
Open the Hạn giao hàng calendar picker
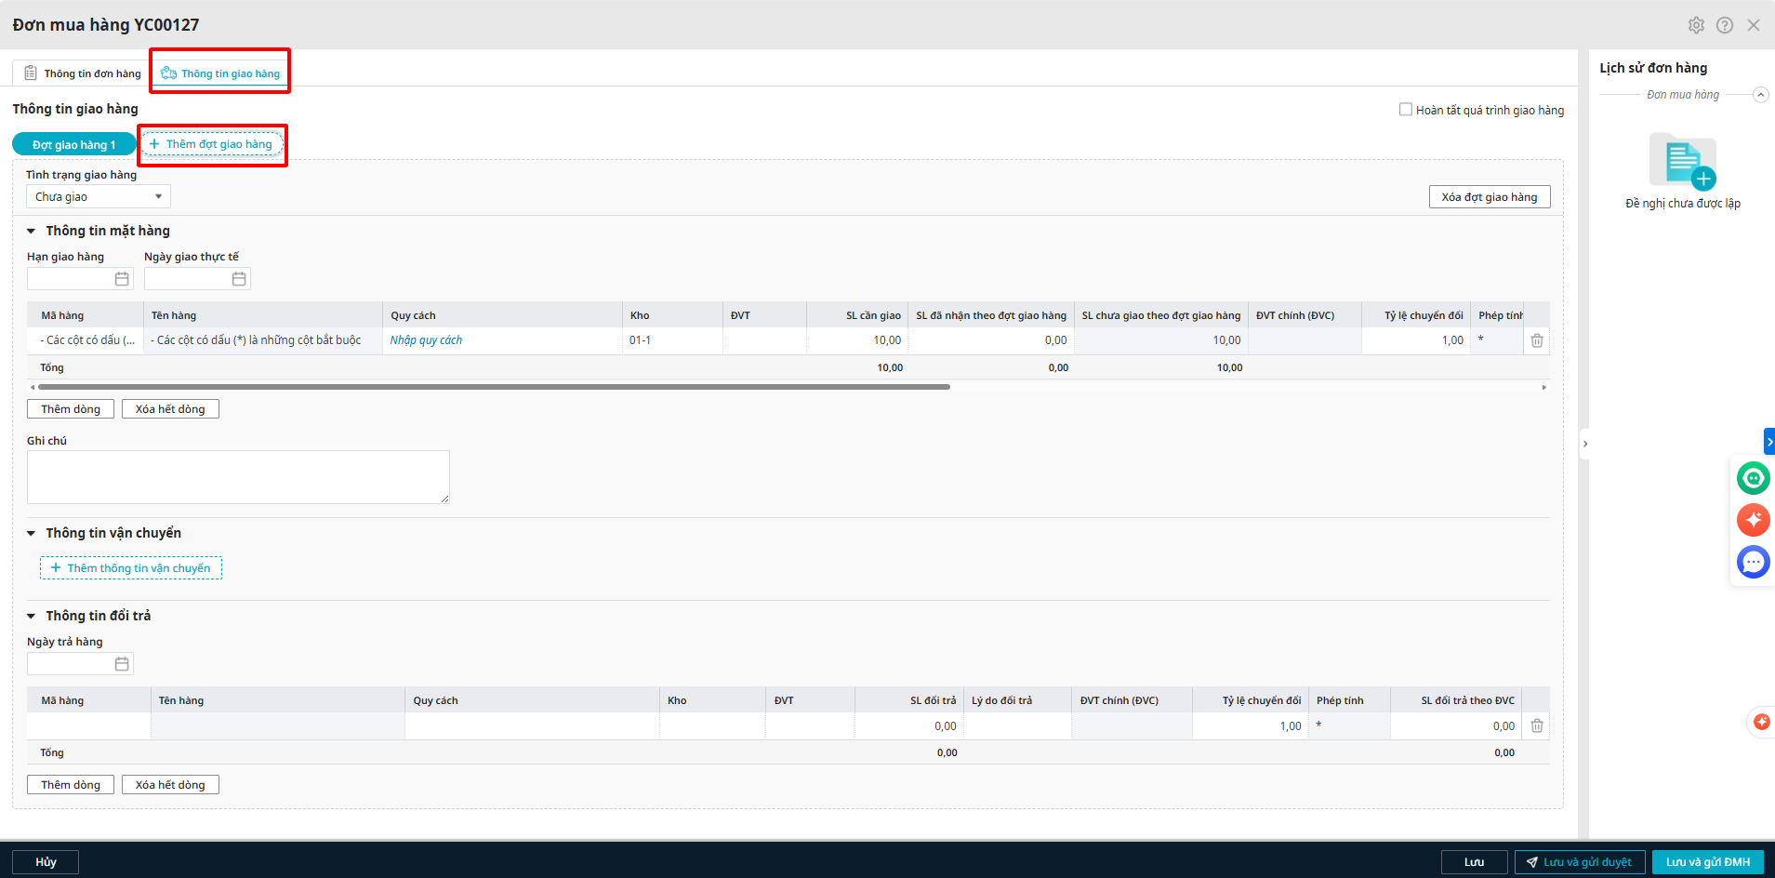pyautogui.click(x=122, y=279)
